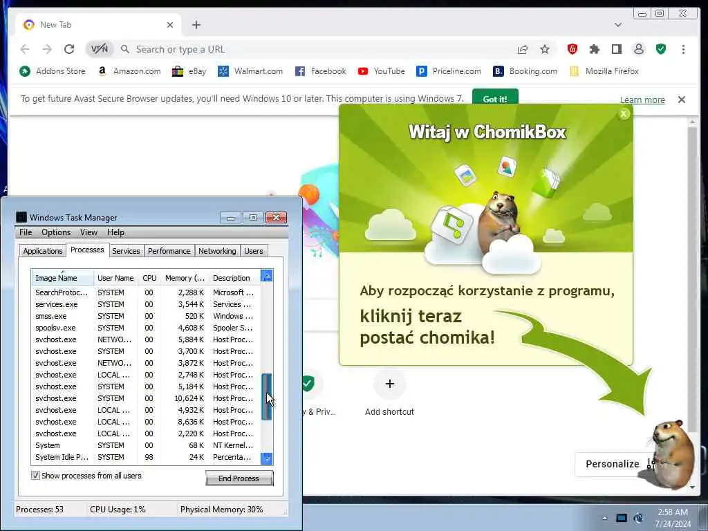
Task: Click the Add shortcut plus tile
Action: pos(390,384)
